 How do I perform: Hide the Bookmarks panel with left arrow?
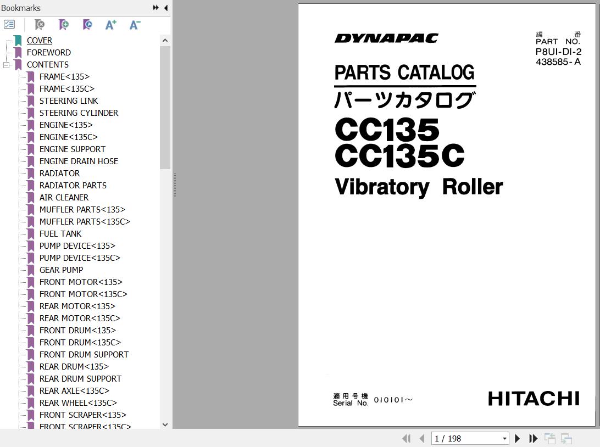(166, 8)
